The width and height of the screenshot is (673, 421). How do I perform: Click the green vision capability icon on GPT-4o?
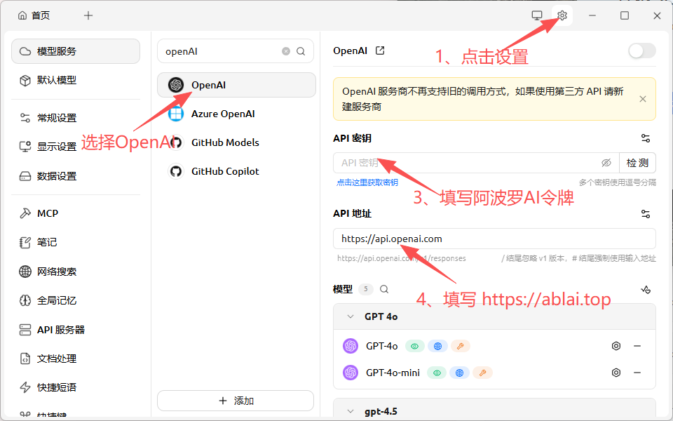(414, 346)
